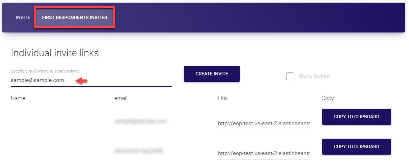
Task: Click the Link column header
Action: (223, 98)
